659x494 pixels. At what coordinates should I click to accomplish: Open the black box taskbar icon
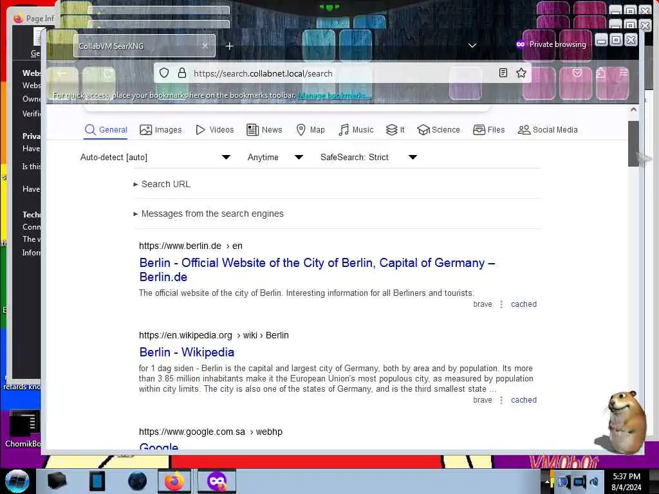coord(57,481)
